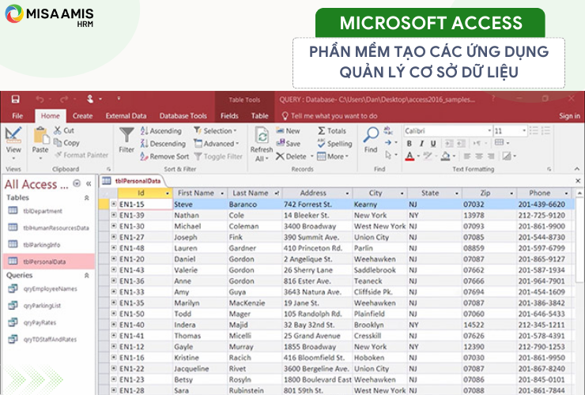Collapse the navigation pane with the chevrons
Image resolution: width=585 pixels, height=395 pixels.
[x=89, y=183]
